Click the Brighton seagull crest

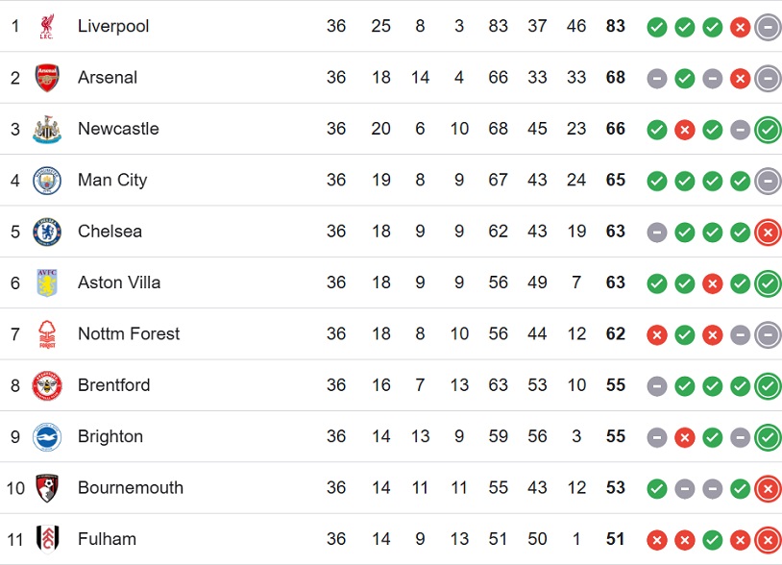47,437
